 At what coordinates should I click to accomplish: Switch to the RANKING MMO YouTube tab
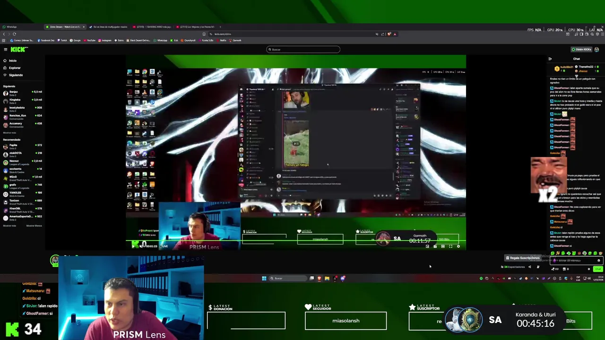[x=152, y=27]
